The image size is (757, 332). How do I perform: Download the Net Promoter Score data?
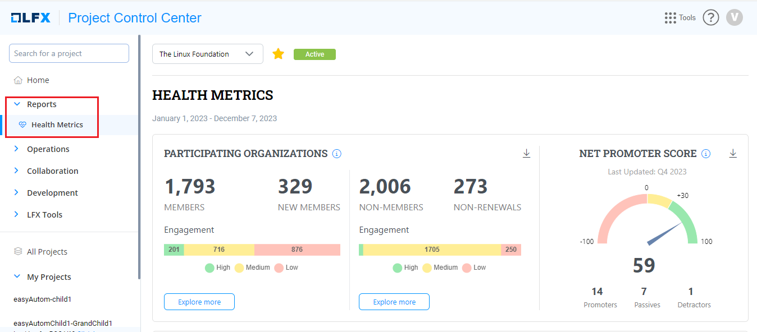coord(732,154)
